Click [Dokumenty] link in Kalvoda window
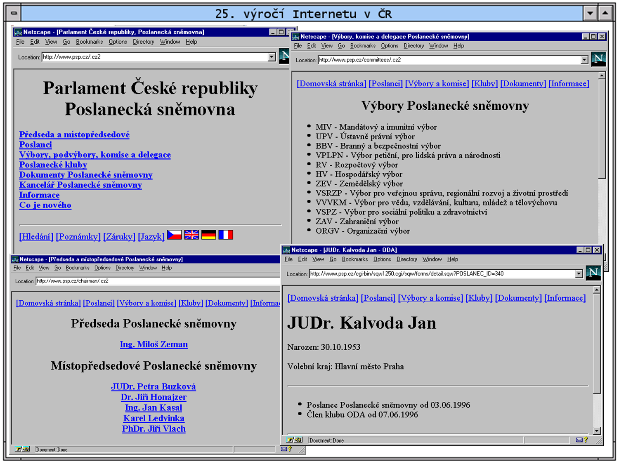The image size is (619, 464). (518, 298)
